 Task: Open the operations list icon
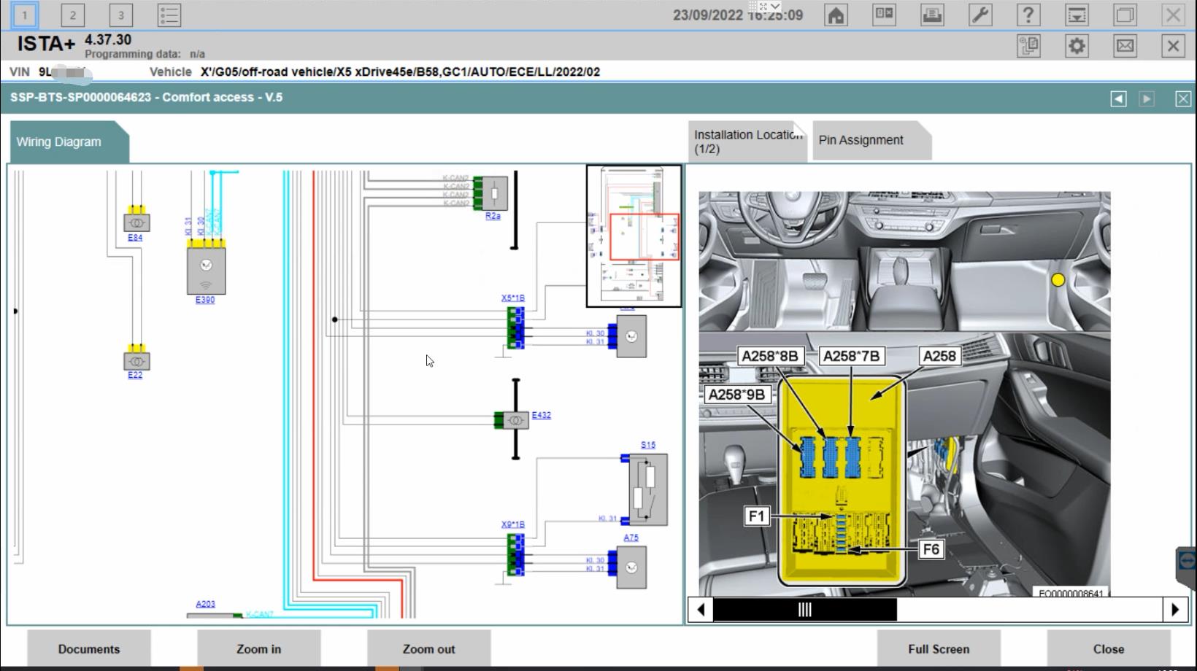[x=169, y=15]
